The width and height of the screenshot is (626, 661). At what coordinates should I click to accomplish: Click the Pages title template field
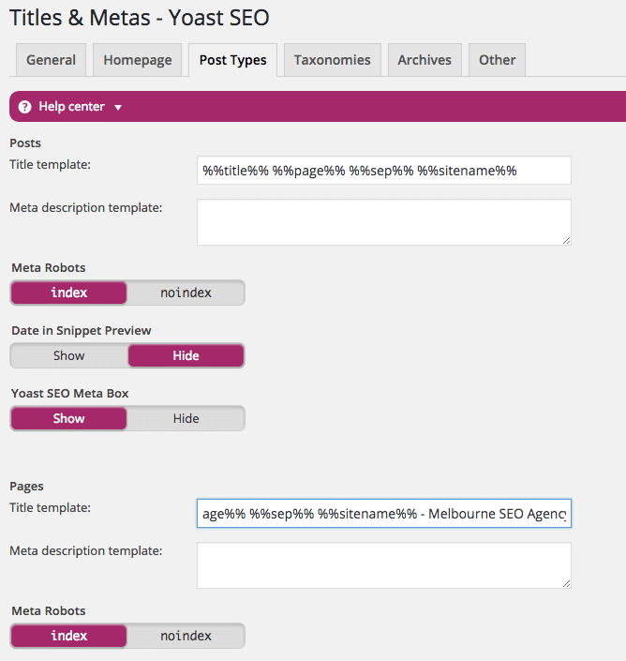point(384,514)
